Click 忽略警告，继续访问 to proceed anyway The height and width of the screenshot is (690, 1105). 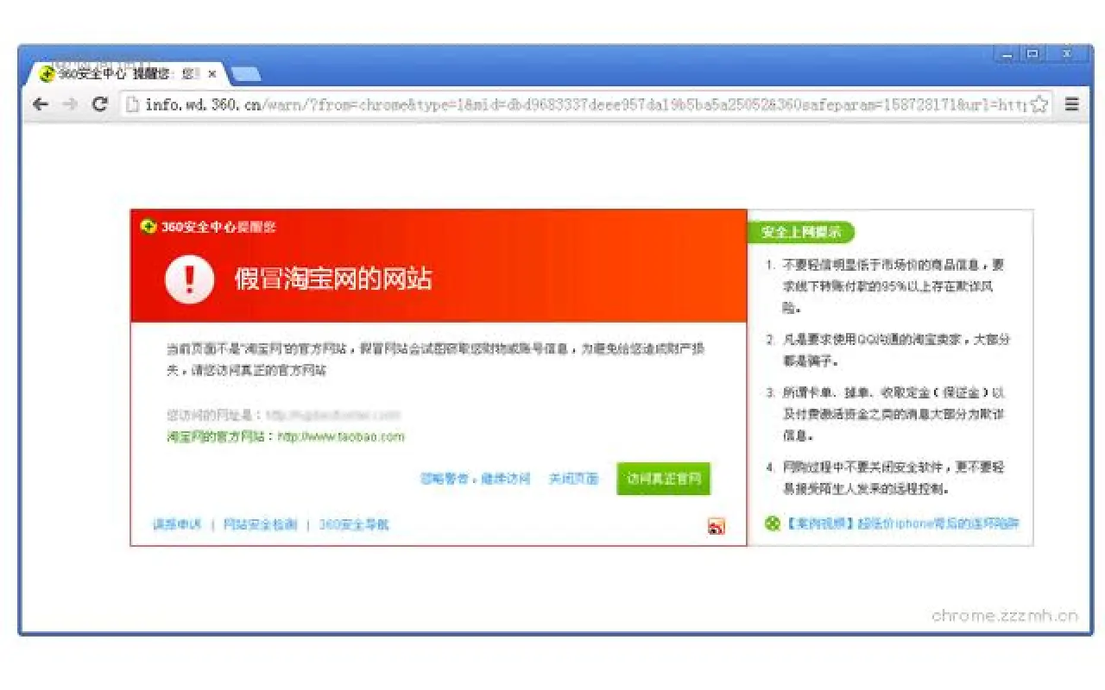click(477, 479)
